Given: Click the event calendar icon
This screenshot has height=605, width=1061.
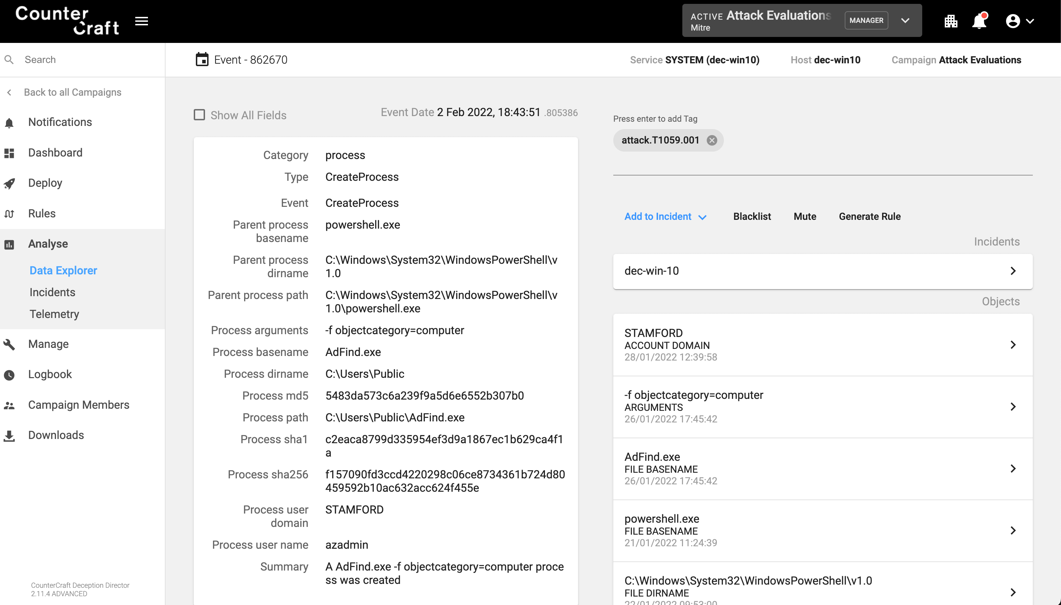Looking at the screenshot, I should 202,59.
